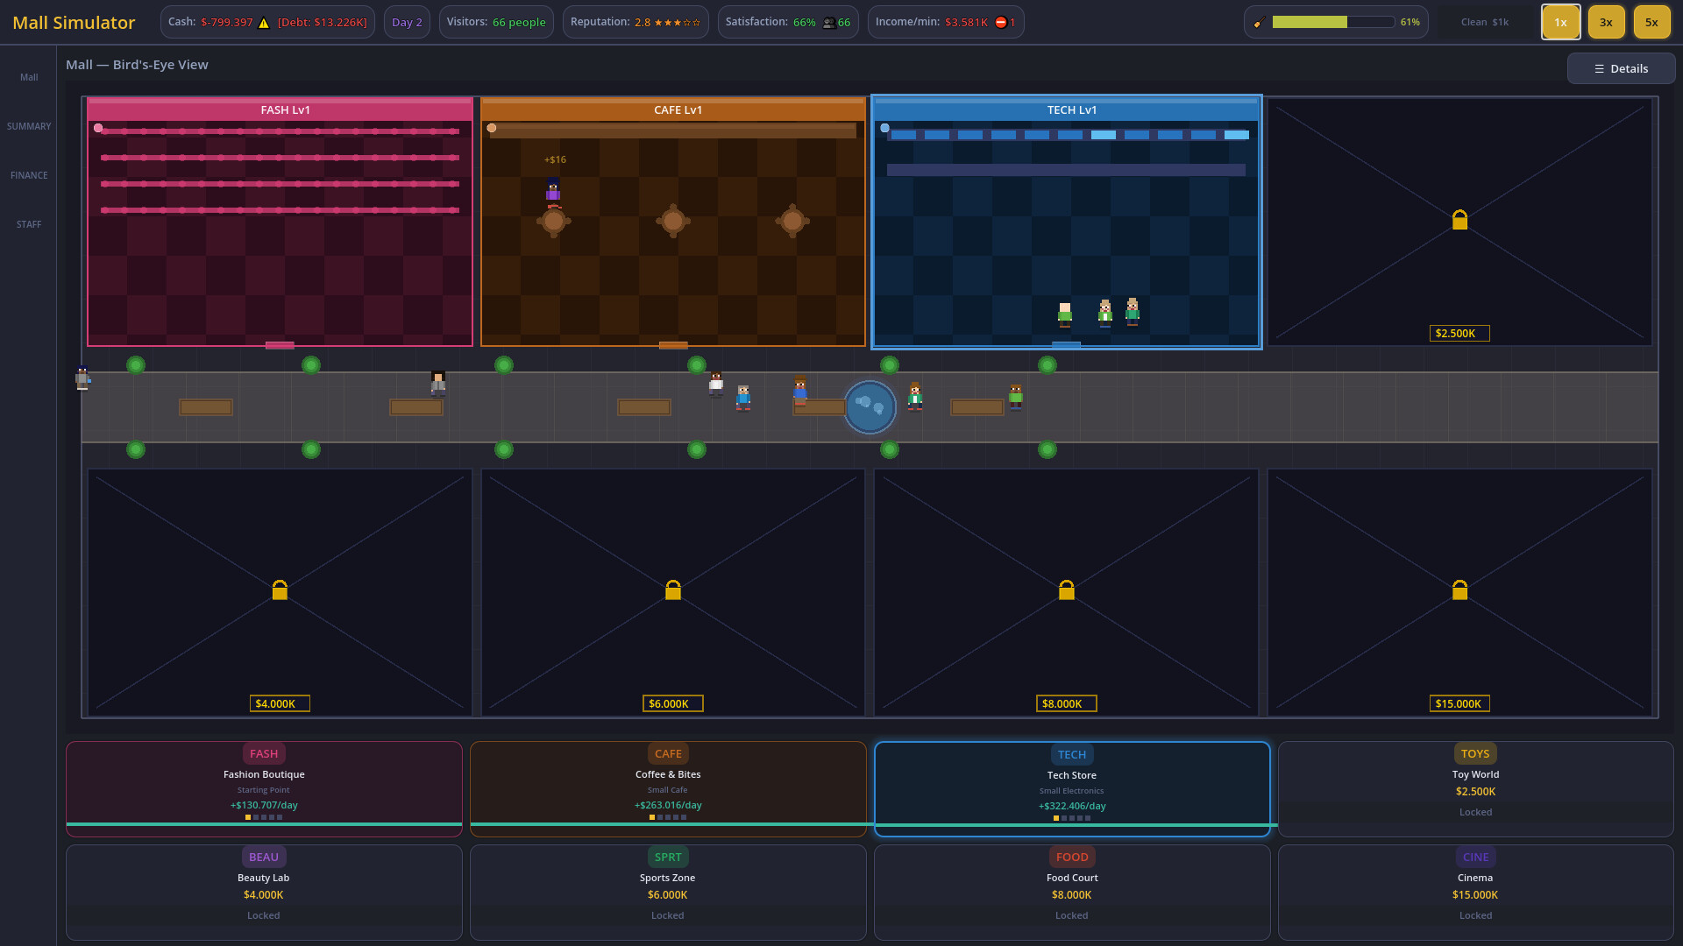Click the Income/min $3.581K stat
Viewport: 1683px width, 946px height.
[x=946, y=23]
